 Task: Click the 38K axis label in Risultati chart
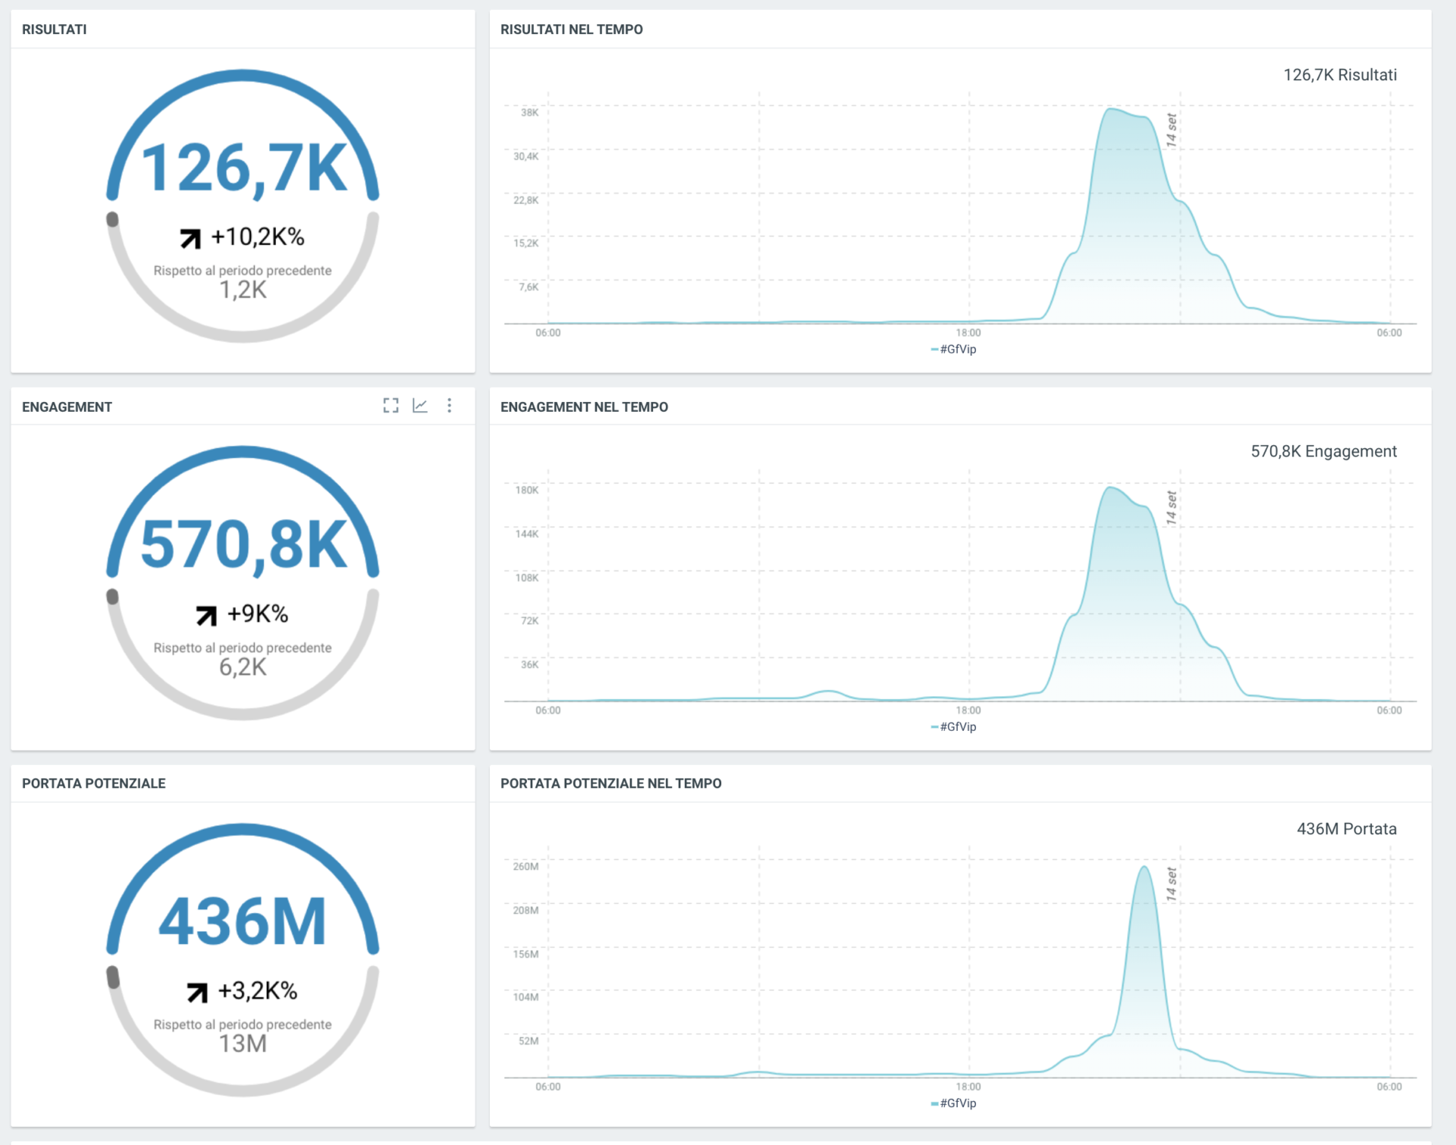(529, 112)
